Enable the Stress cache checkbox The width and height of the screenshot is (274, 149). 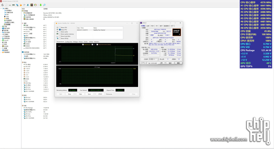point(60,32)
